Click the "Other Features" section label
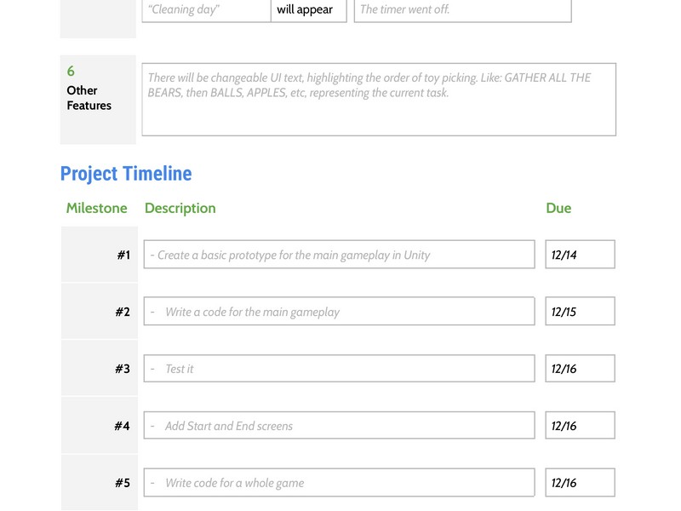681x511 pixels. pos(89,98)
